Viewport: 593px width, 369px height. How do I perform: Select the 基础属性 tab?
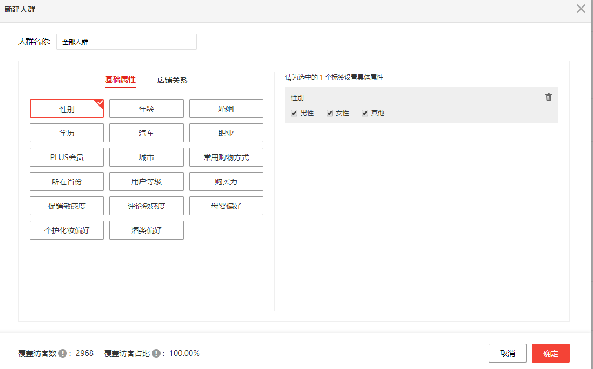[120, 80]
